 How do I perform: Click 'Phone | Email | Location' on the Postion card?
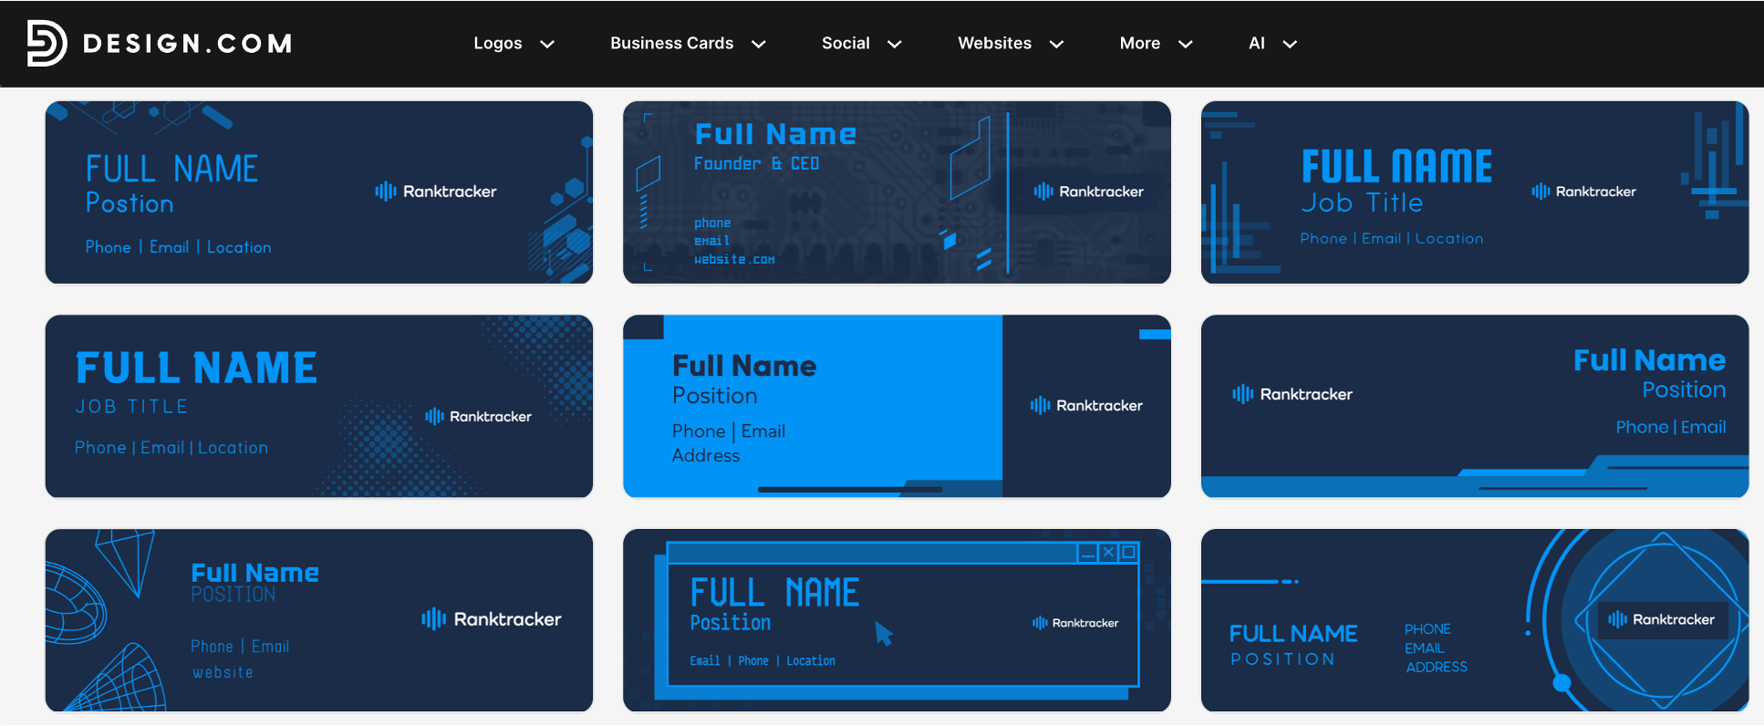[178, 247]
